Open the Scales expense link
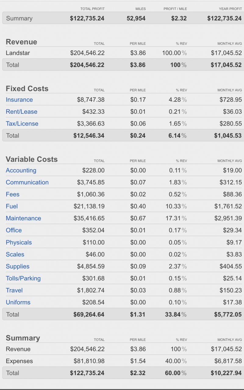 (x=15, y=254)
